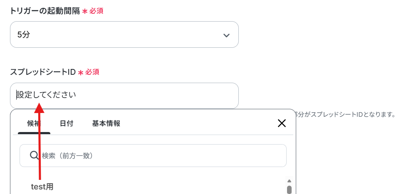The image size is (416, 194).
Task: Close the candidate popup with the X
Action: [282, 123]
